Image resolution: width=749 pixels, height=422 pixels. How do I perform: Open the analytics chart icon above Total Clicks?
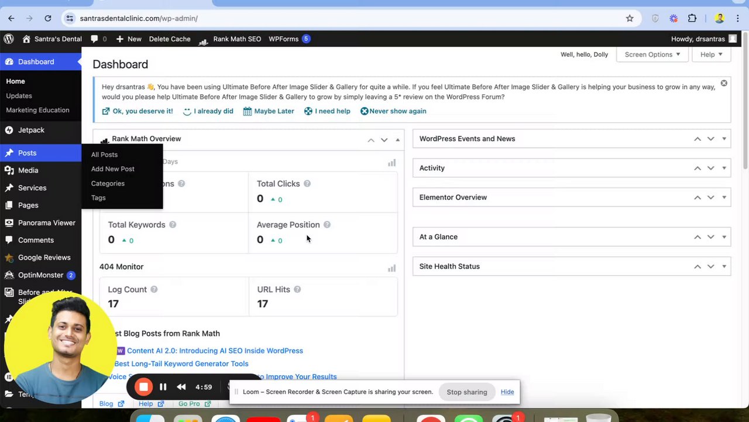[392, 163]
